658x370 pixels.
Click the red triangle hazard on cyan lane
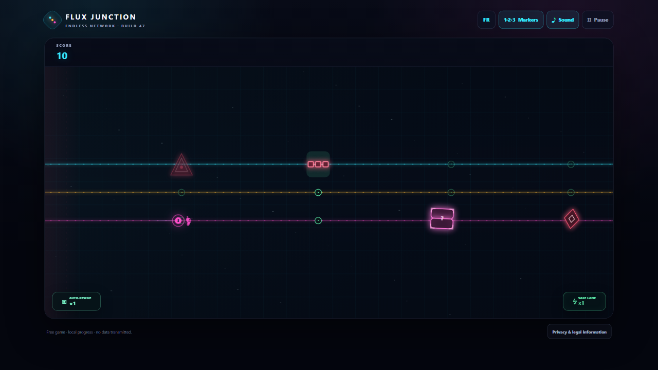[181, 165]
